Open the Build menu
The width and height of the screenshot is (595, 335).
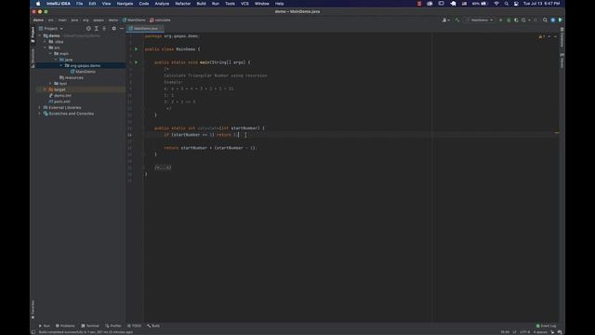[x=201, y=4]
